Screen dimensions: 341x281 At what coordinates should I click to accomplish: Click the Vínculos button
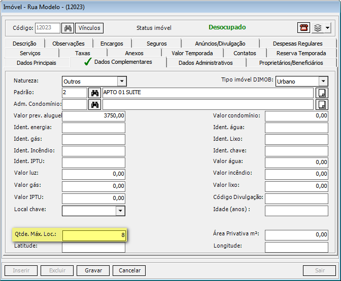click(89, 28)
